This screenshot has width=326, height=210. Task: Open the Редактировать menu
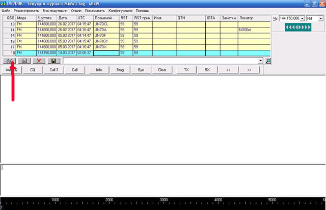point(26,11)
